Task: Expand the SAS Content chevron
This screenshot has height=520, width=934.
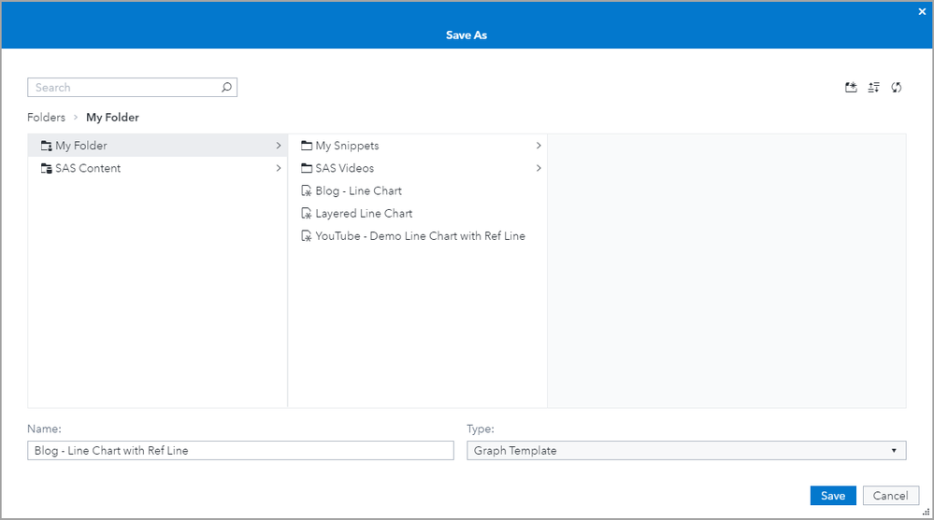Action: [x=279, y=168]
